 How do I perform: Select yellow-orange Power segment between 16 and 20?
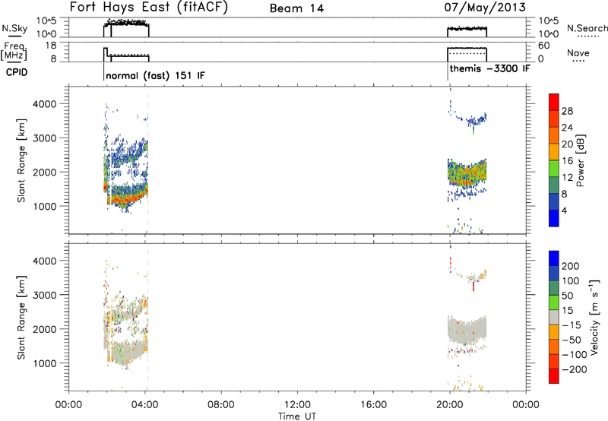tap(554, 152)
